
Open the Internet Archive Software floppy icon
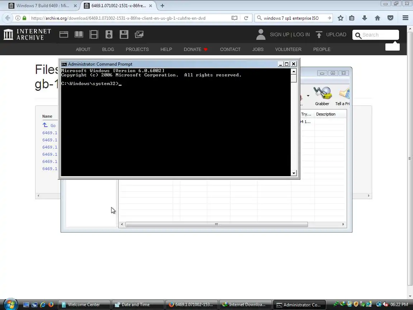coord(124,34)
